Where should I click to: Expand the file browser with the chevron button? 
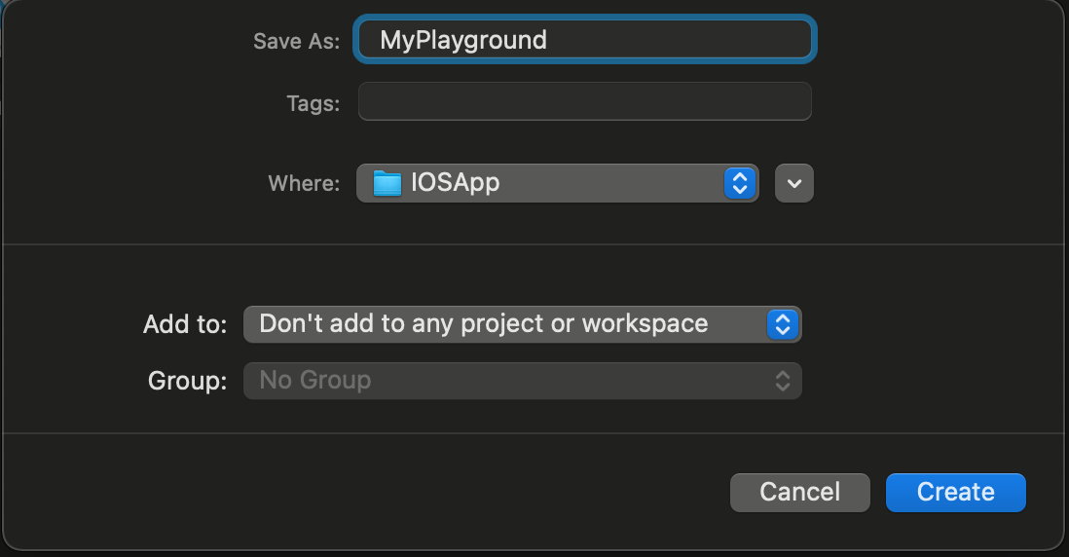[x=794, y=183]
